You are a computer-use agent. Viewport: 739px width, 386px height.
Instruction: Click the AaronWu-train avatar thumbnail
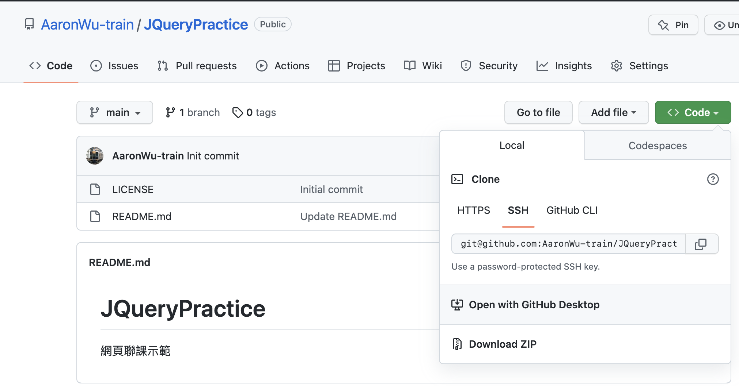[x=95, y=156]
